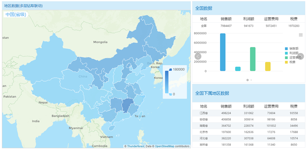Go to next chart with right arrow
Image resolution: width=308 pixels, height=149 pixels.
[301, 56]
